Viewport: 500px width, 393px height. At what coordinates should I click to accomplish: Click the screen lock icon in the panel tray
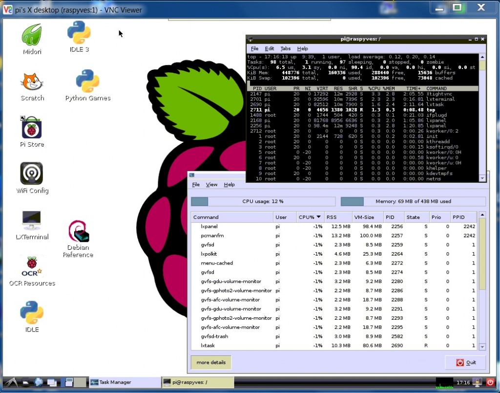coord(478,382)
